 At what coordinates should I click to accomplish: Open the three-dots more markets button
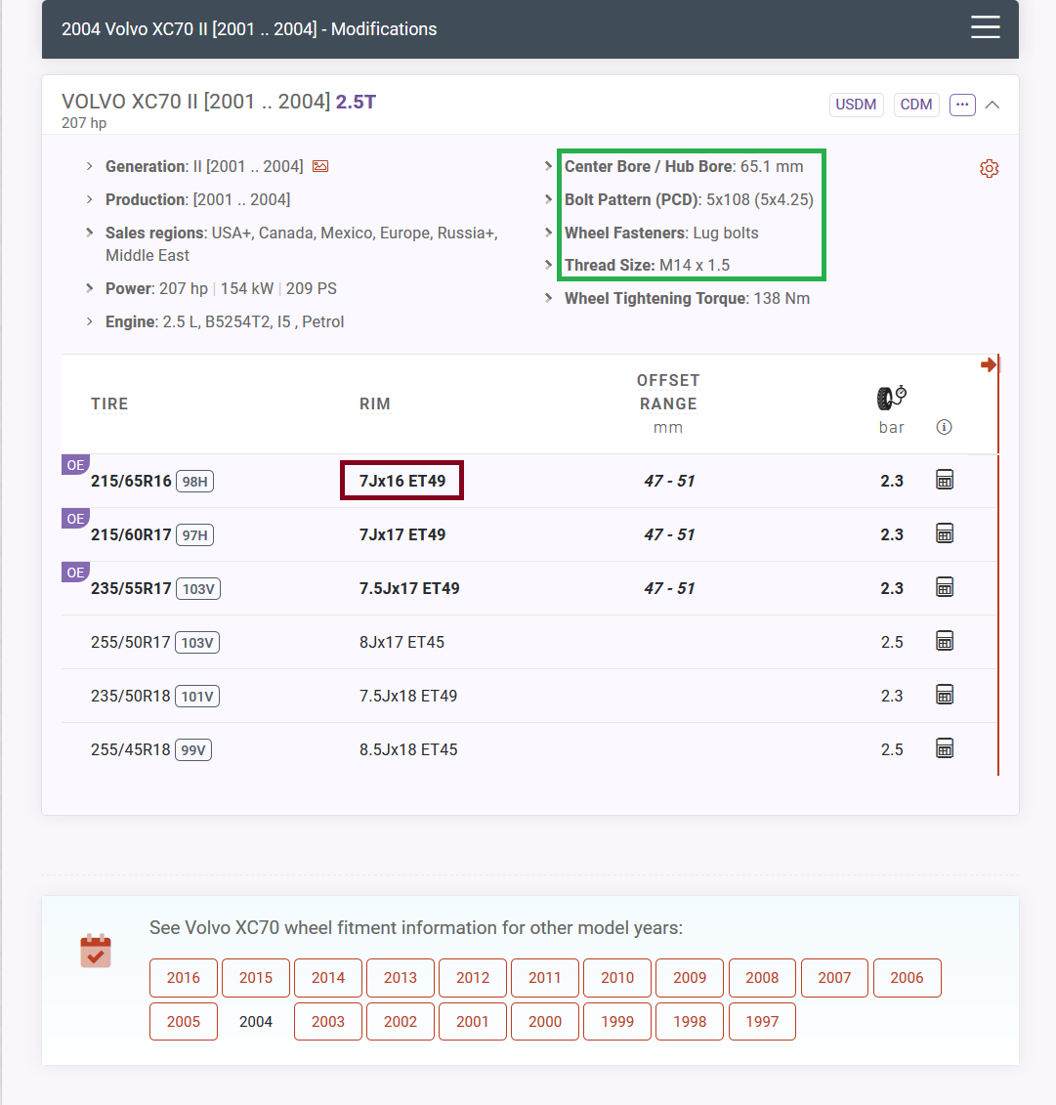[962, 105]
